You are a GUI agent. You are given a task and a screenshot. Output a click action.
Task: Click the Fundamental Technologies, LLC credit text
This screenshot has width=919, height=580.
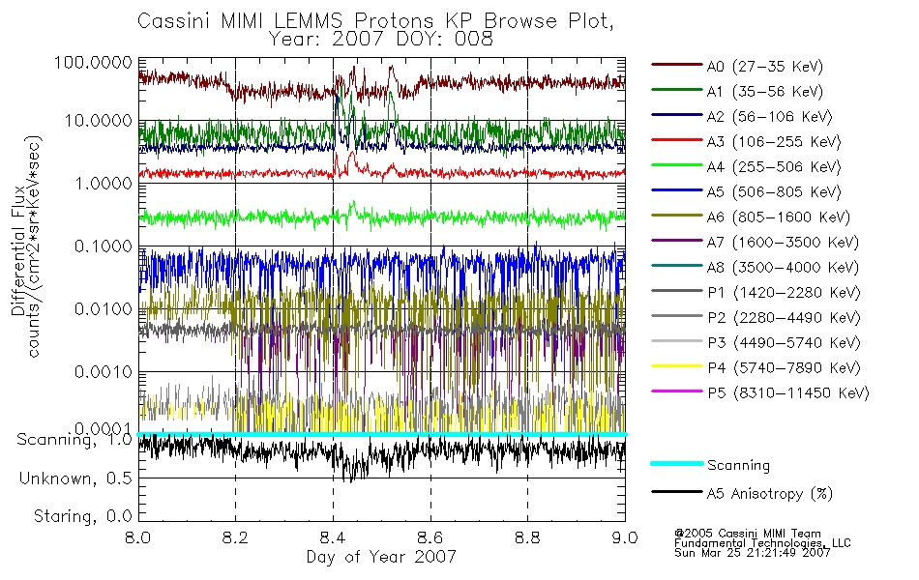click(x=762, y=543)
